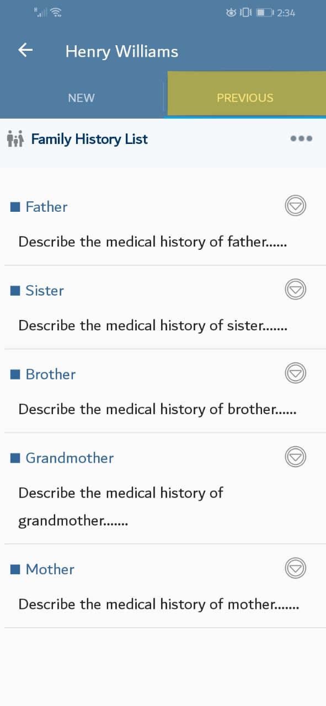Click the blue square beside Sister
The width and height of the screenshot is (326, 706).
click(x=15, y=291)
